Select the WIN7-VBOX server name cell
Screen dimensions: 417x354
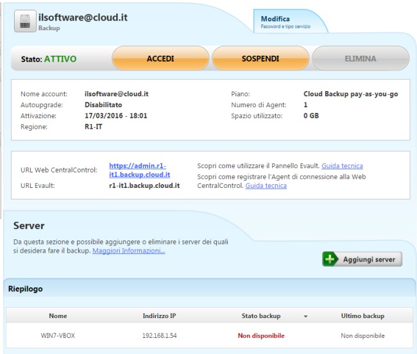pos(58,335)
